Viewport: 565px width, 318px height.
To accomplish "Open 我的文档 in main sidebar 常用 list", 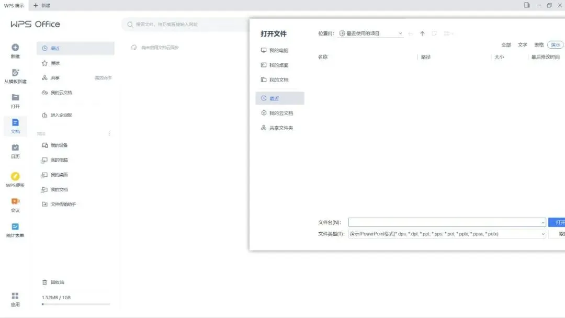I will pos(75,189).
